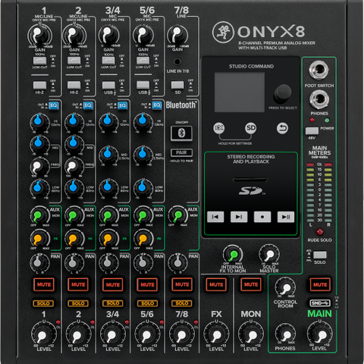The image size is (364, 364).
Task: Click the channel 3/4 MID 2.5kHz knob
Action: click(108, 155)
